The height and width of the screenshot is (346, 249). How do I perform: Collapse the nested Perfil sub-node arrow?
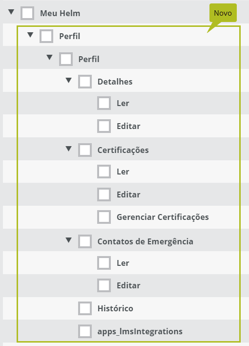50,58
